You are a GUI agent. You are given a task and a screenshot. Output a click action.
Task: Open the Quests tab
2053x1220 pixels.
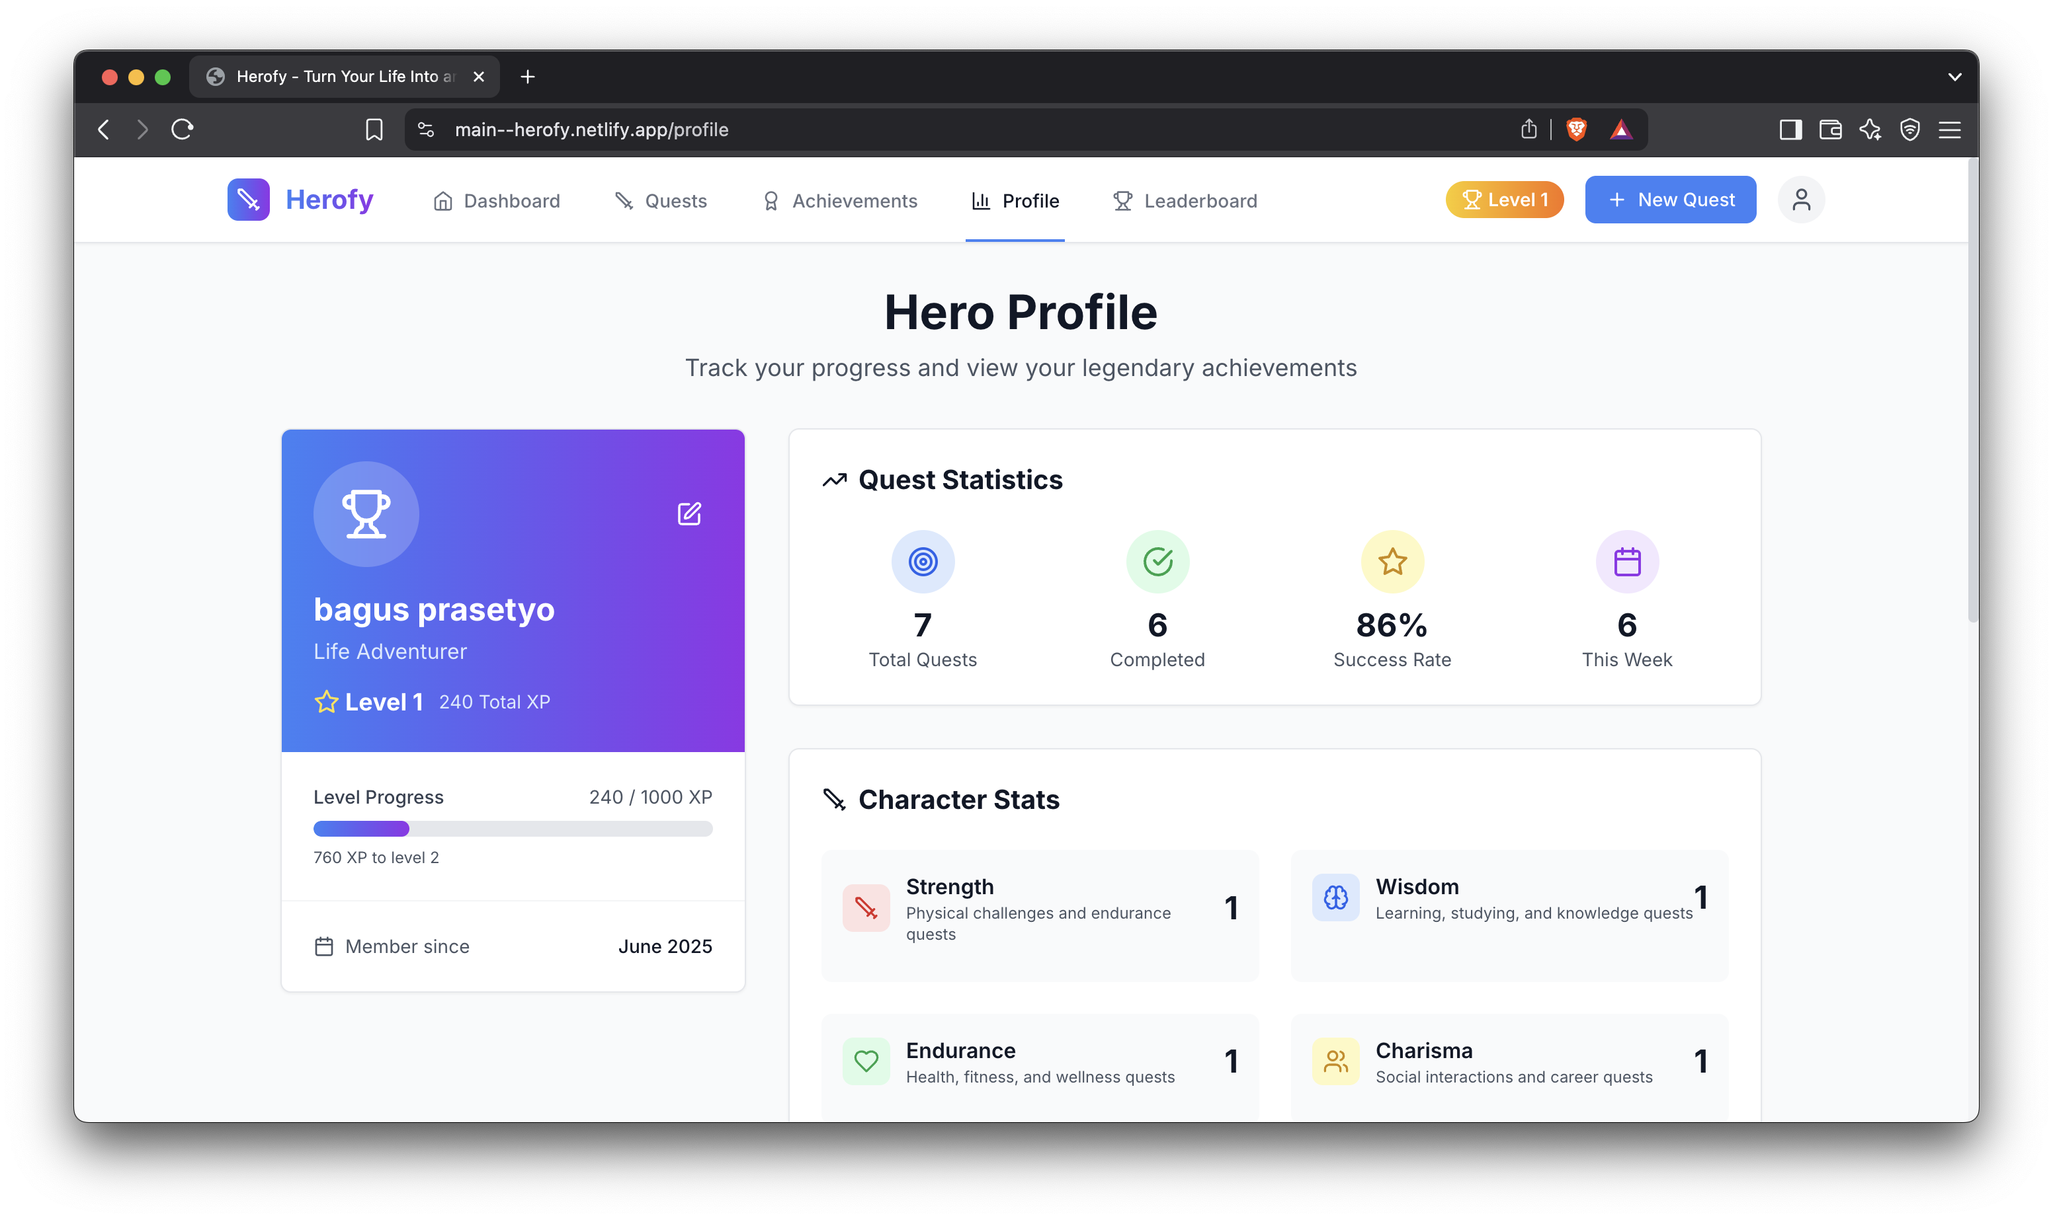[661, 201]
